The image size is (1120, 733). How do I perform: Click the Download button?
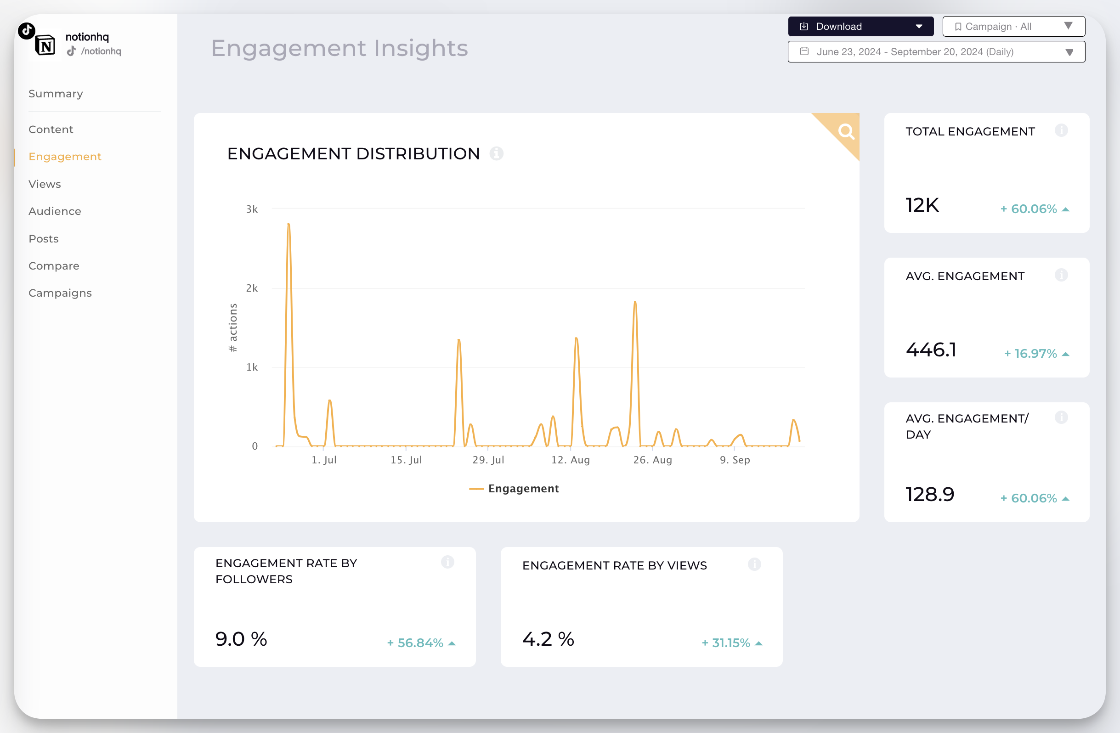(x=858, y=26)
